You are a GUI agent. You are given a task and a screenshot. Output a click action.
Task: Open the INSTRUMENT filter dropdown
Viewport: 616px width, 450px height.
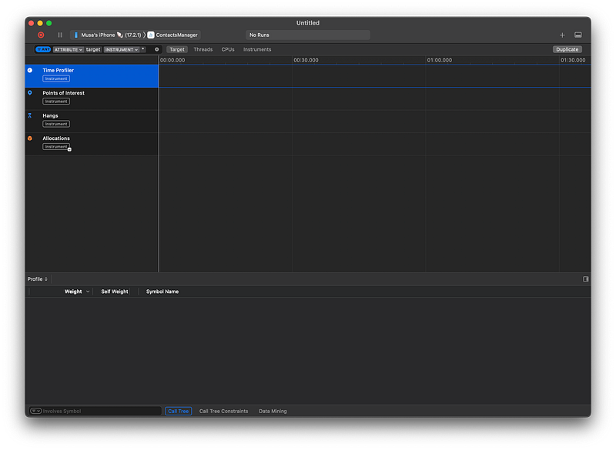[x=121, y=48]
